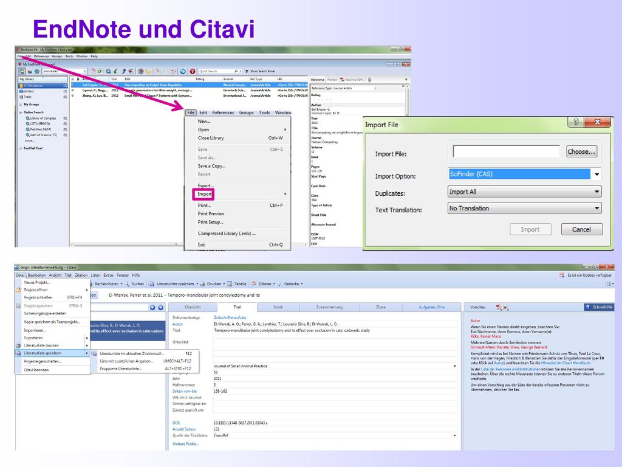Select Literaturliste im aktuellen Zitationsstil
622x467 pixels.
(132, 353)
